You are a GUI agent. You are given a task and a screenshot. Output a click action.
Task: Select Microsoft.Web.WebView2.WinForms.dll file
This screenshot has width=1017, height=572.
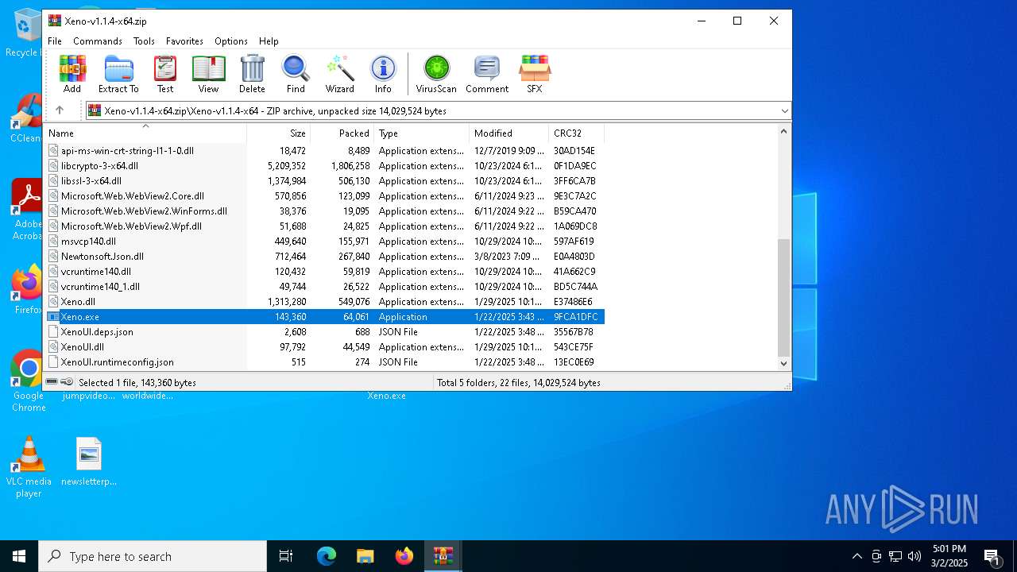click(x=144, y=211)
